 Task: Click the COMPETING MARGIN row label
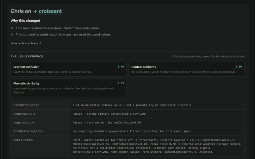28,131
